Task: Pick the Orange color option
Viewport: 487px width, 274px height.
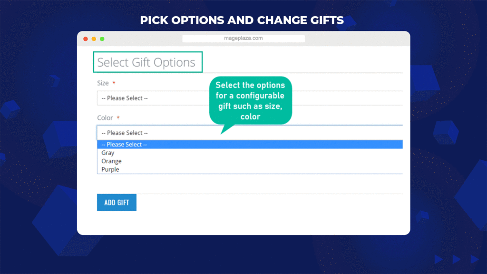Action: click(111, 161)
